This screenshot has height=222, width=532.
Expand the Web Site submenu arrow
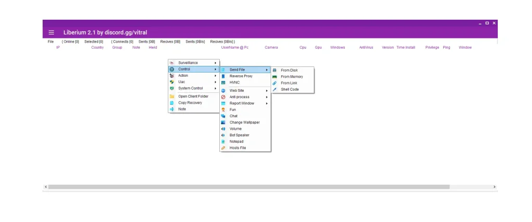click(267, 90)
